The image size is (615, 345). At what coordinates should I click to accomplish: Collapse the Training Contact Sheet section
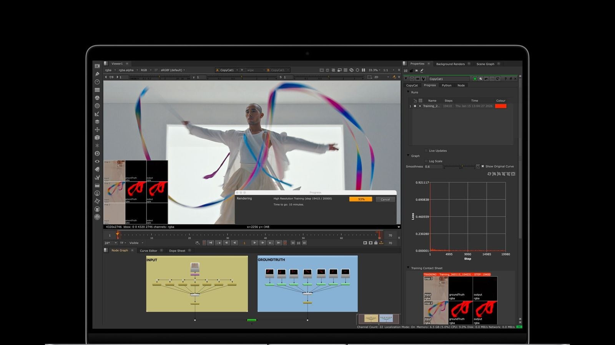408,268
